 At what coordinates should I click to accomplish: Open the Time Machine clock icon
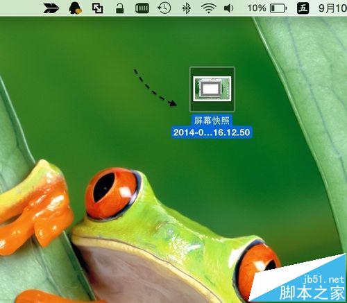164,8
